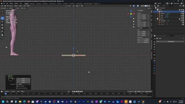The image size is (185, 104).
Task: Open the Object properties orange square tab
Action: coord(154,58)
